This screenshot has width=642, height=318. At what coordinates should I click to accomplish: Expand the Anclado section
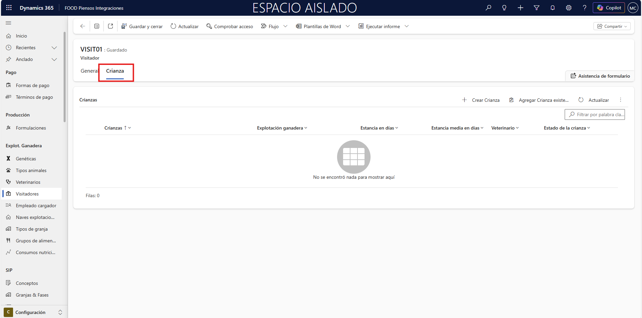pyautogui.click(x=54, y=59)
